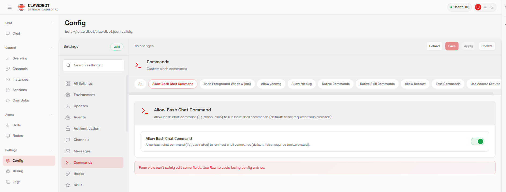The width and height of the screenshot is (506, 192).
Task: Click the Cron Jobs sidebar icon
Action: click(x=8, y=100)
